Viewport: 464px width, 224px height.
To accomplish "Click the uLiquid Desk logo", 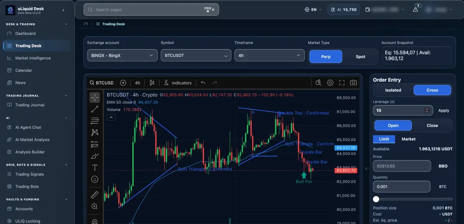I will (10, 10).
